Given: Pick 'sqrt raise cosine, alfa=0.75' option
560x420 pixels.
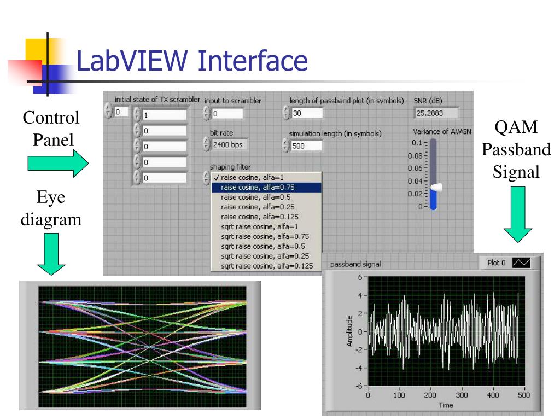Looking at the screenshot, I should pyautogui.click(x=266, y=236).
